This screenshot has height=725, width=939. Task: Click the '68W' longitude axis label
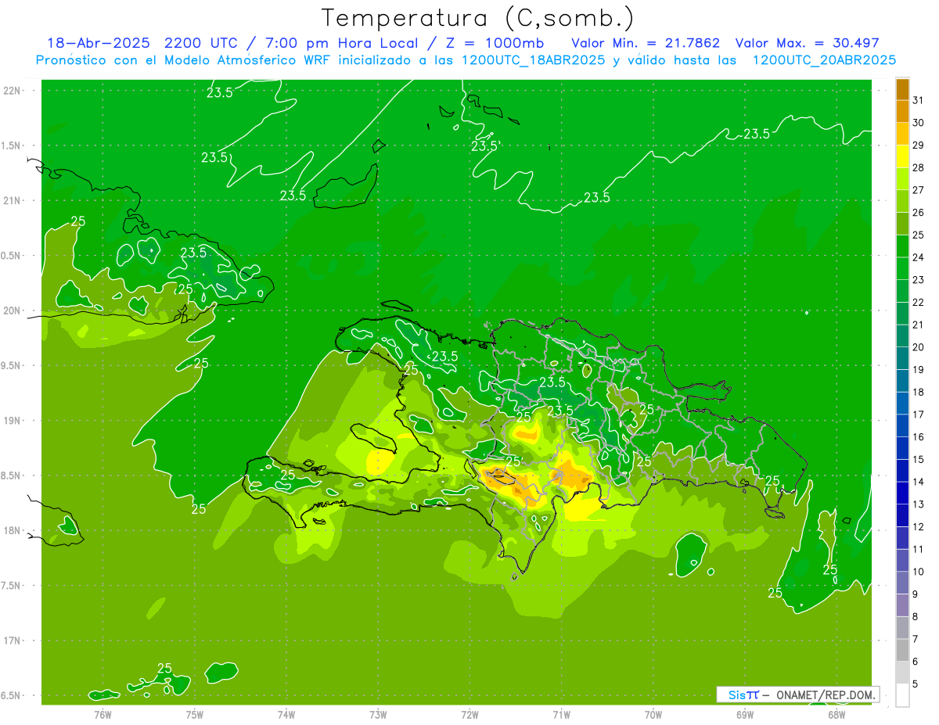[x=836, y=714]
